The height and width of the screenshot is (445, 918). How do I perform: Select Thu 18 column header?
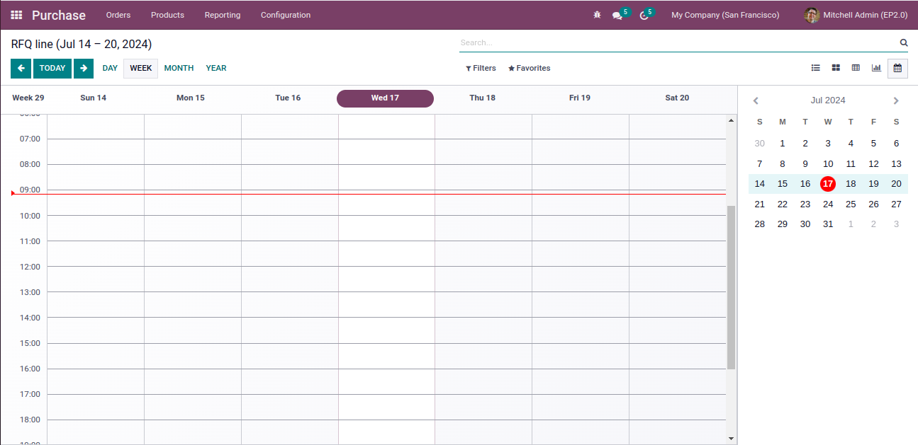482,98
